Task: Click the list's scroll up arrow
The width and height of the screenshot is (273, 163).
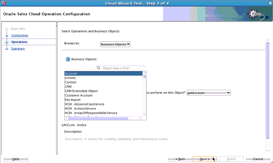Action: [x=144, y=73]
